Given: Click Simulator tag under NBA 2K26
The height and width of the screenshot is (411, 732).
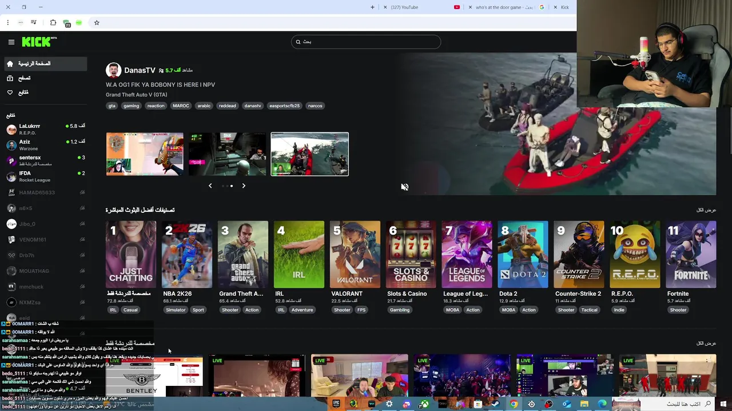Looking at the screenshot, I should coord(176,310).
